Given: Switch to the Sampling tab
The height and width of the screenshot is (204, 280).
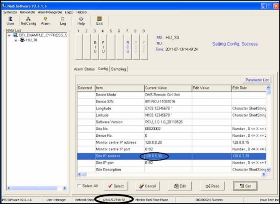Looking at the screenshot, I should pyautogui.click(x=118, y=69).
